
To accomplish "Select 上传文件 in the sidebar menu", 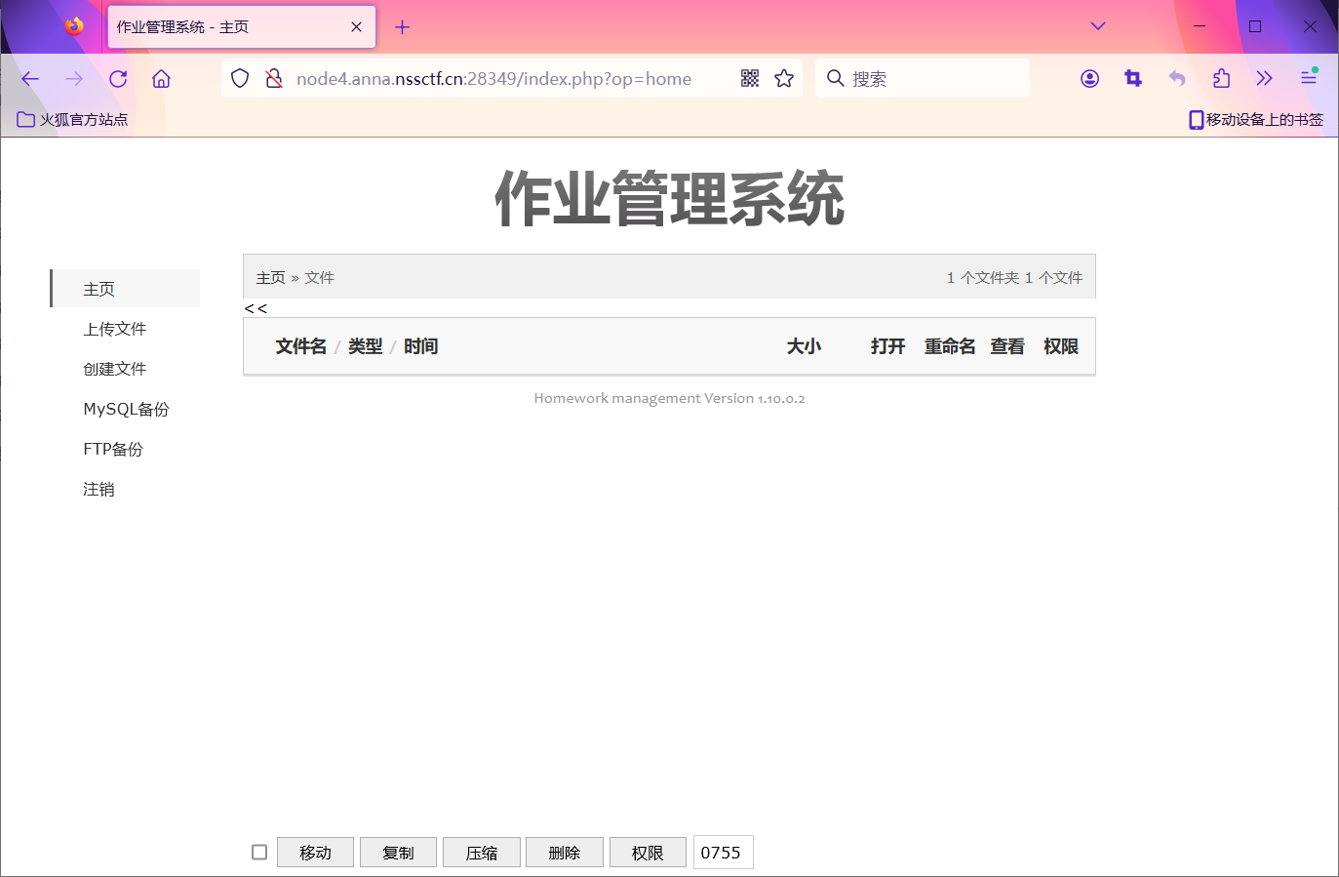I will (x=115, y=330).
